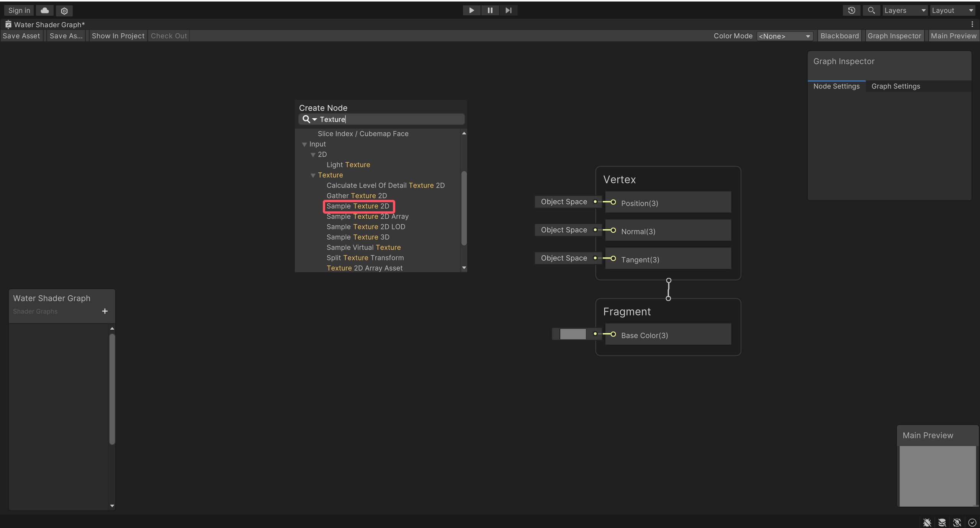Select the Water Shader Graph window tab
The height and width of the screenshot is (528, 980).
(x=45, y=25)
